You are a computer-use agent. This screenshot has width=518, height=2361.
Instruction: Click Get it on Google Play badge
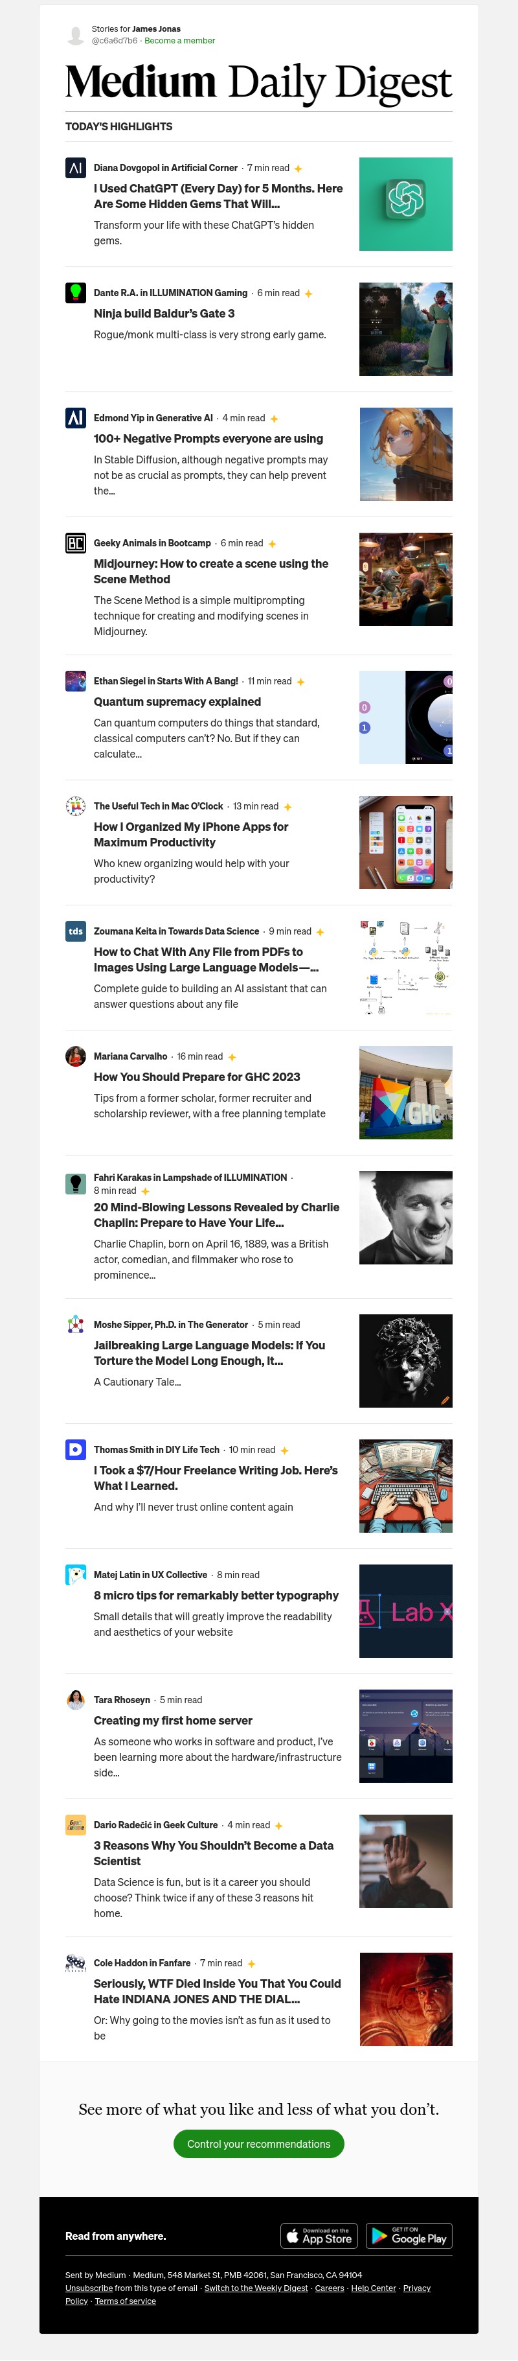(x=409, y=2235)
